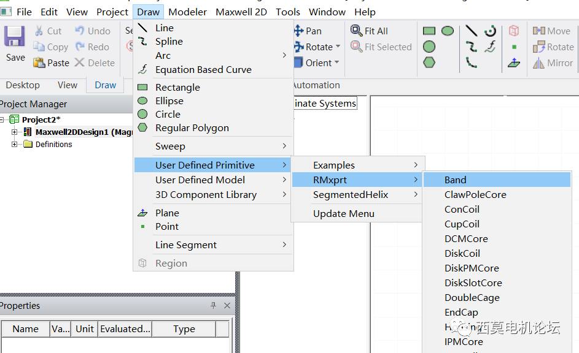Click the Save floppy disk icon
This screenshot has width=579, height=353.
coord(15,37)
